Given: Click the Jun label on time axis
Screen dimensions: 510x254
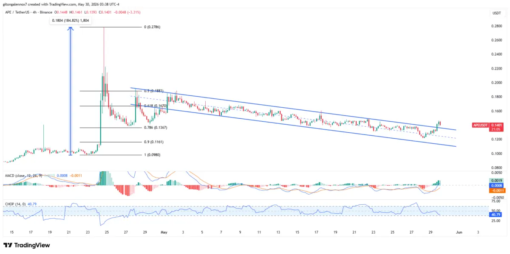Looking at the screenshot, I should pyautogui.click(x=458, y=232).
